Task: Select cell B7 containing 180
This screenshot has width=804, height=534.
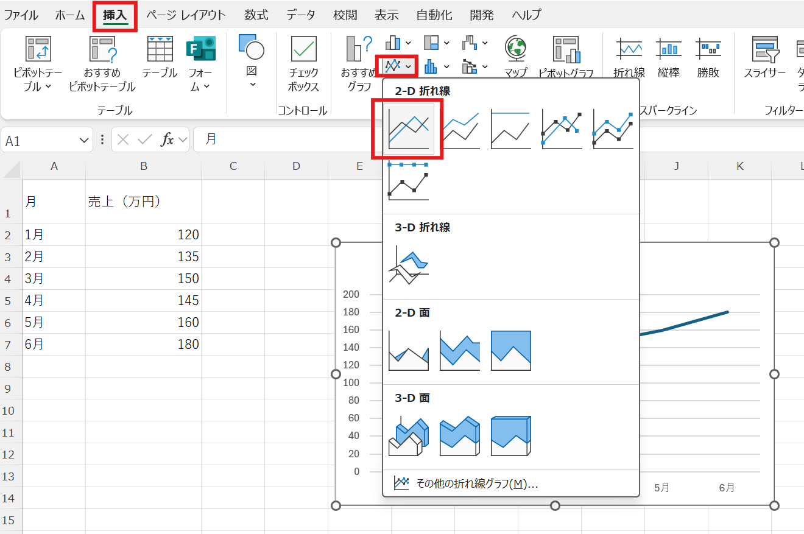Action: coord(144,345)
